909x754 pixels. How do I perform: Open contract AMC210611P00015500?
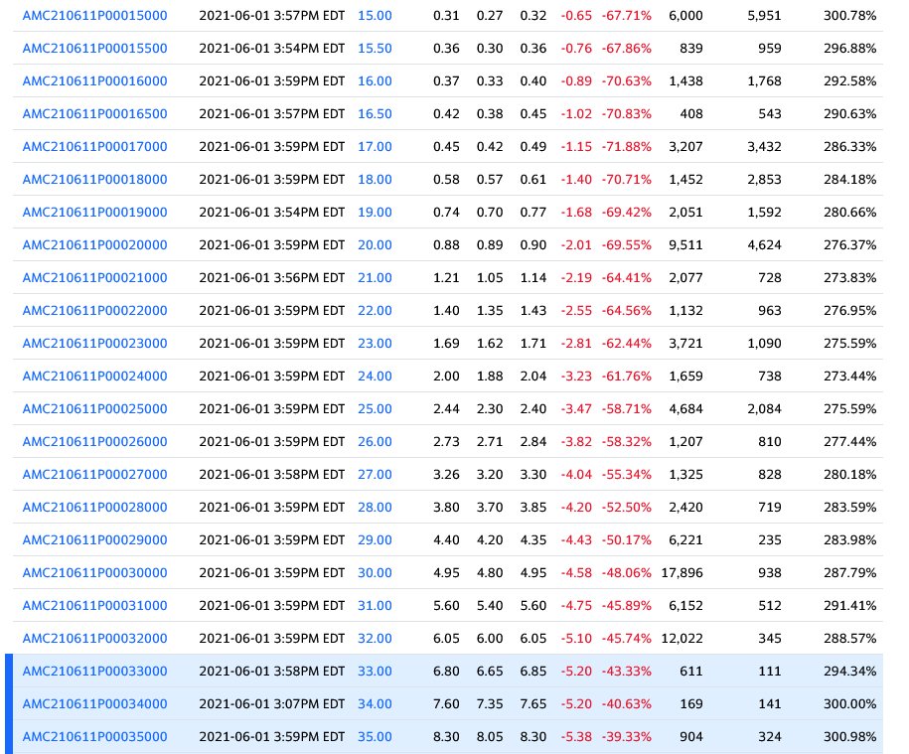[94, 48]
